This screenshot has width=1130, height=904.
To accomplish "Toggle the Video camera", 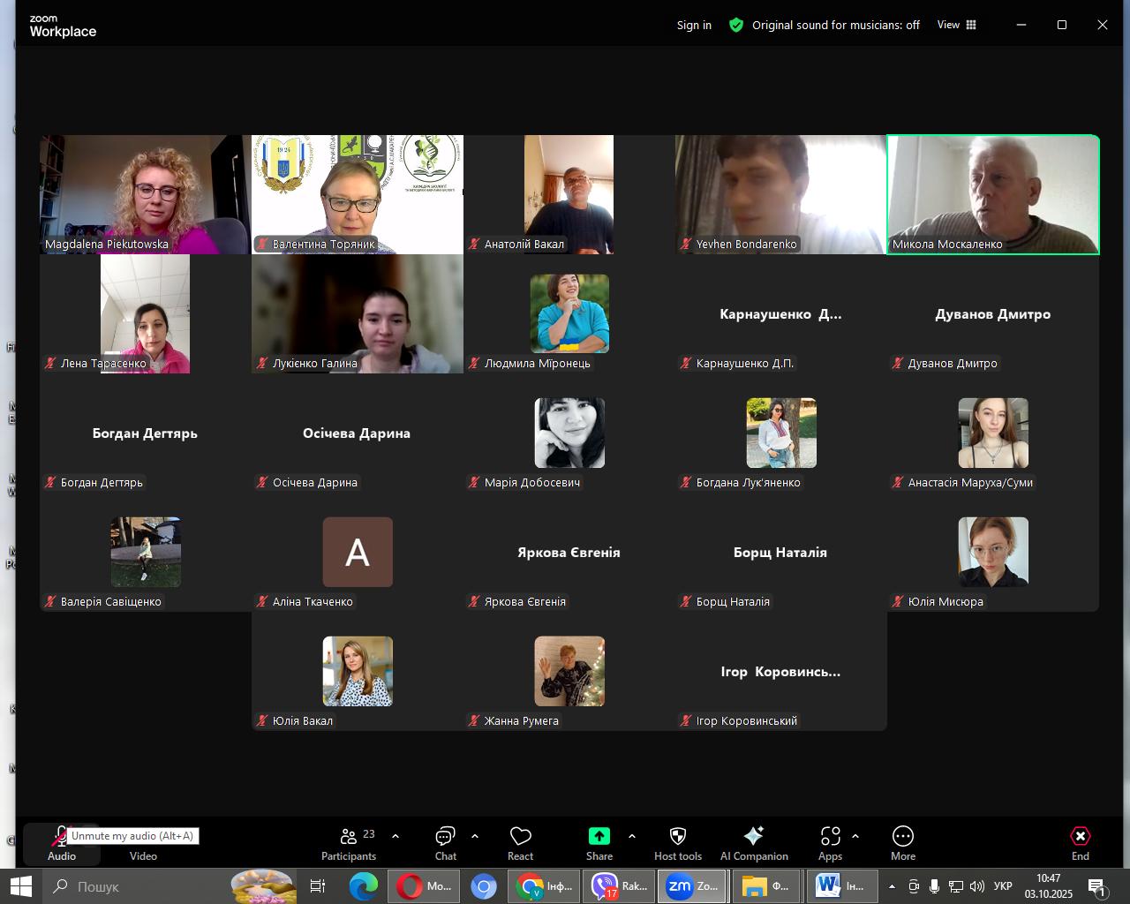I will pos(143,843).
